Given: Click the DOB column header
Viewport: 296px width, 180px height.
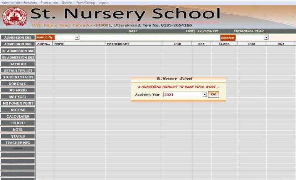Looking at the screenshot, I should click(x=177, y=44).
